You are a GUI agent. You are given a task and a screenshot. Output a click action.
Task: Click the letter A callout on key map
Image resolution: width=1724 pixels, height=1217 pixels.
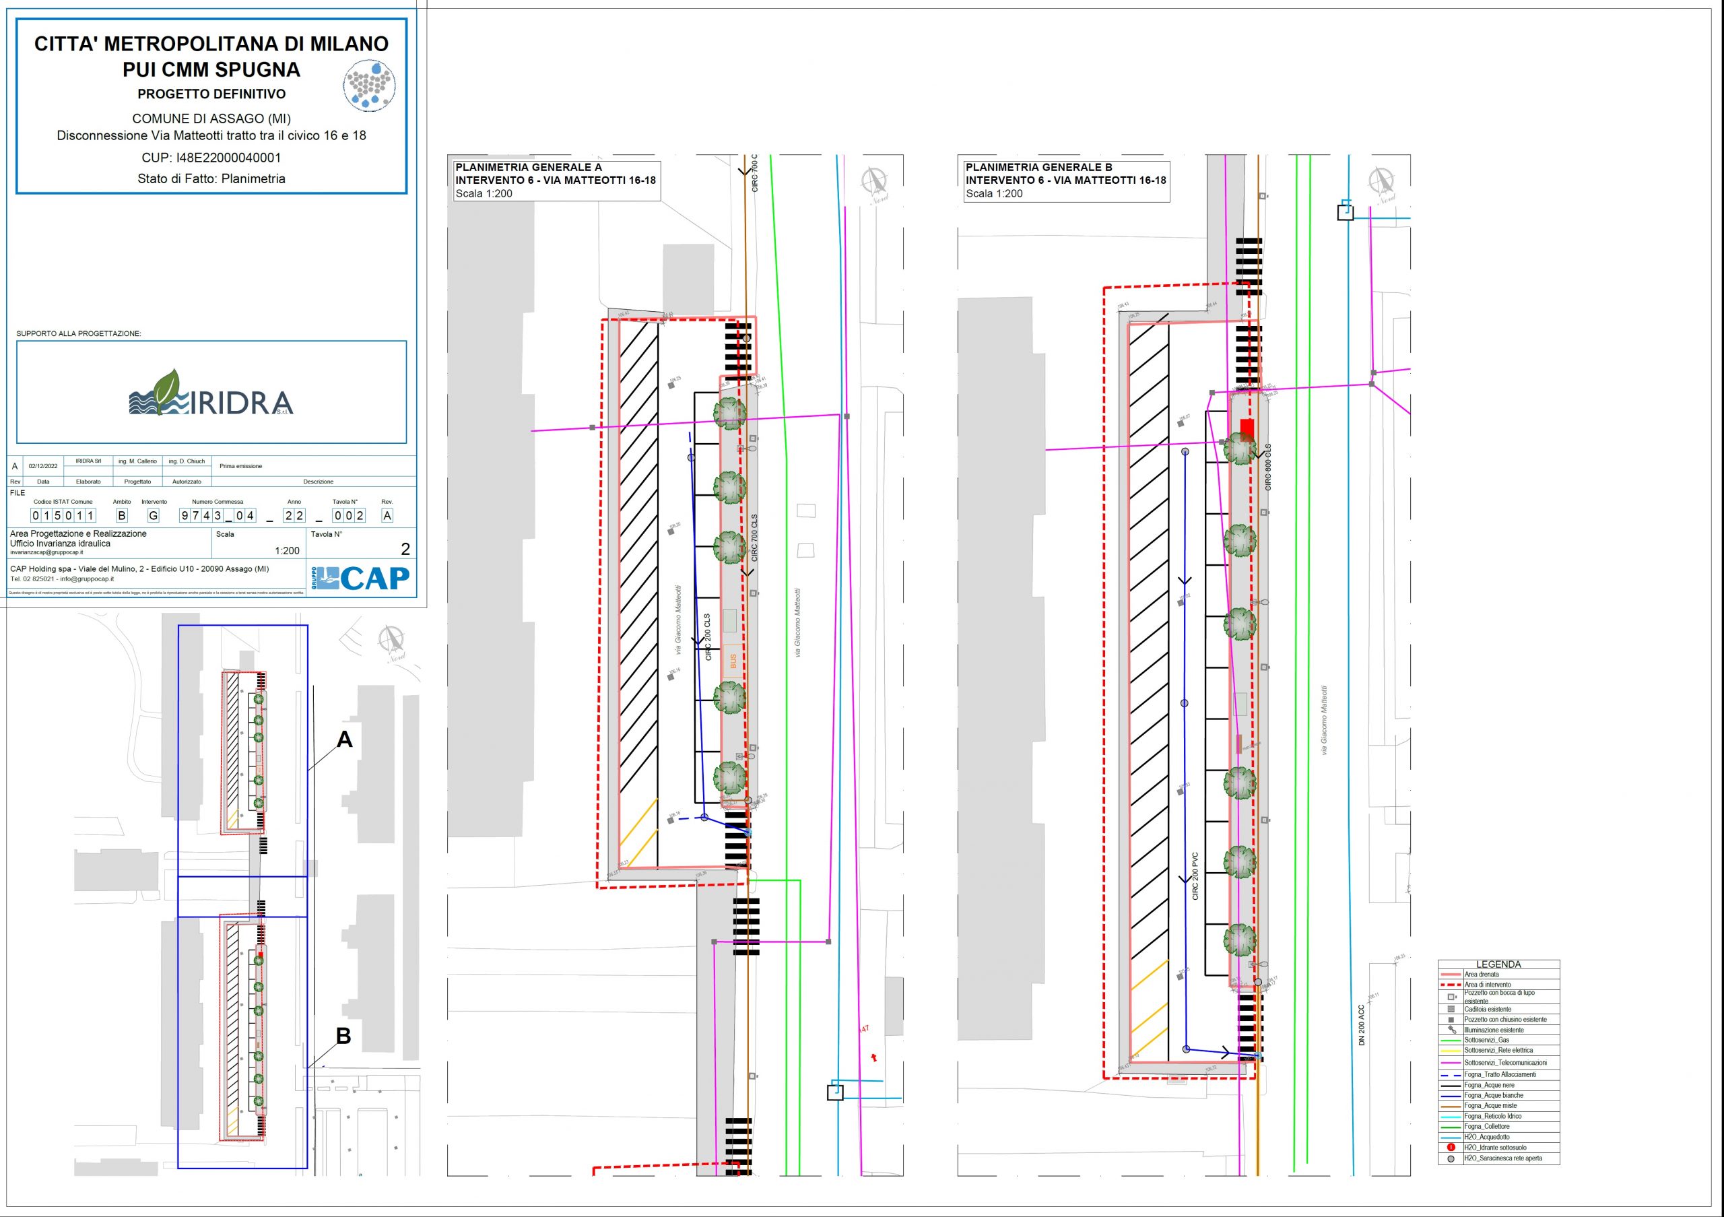[344, 739]
